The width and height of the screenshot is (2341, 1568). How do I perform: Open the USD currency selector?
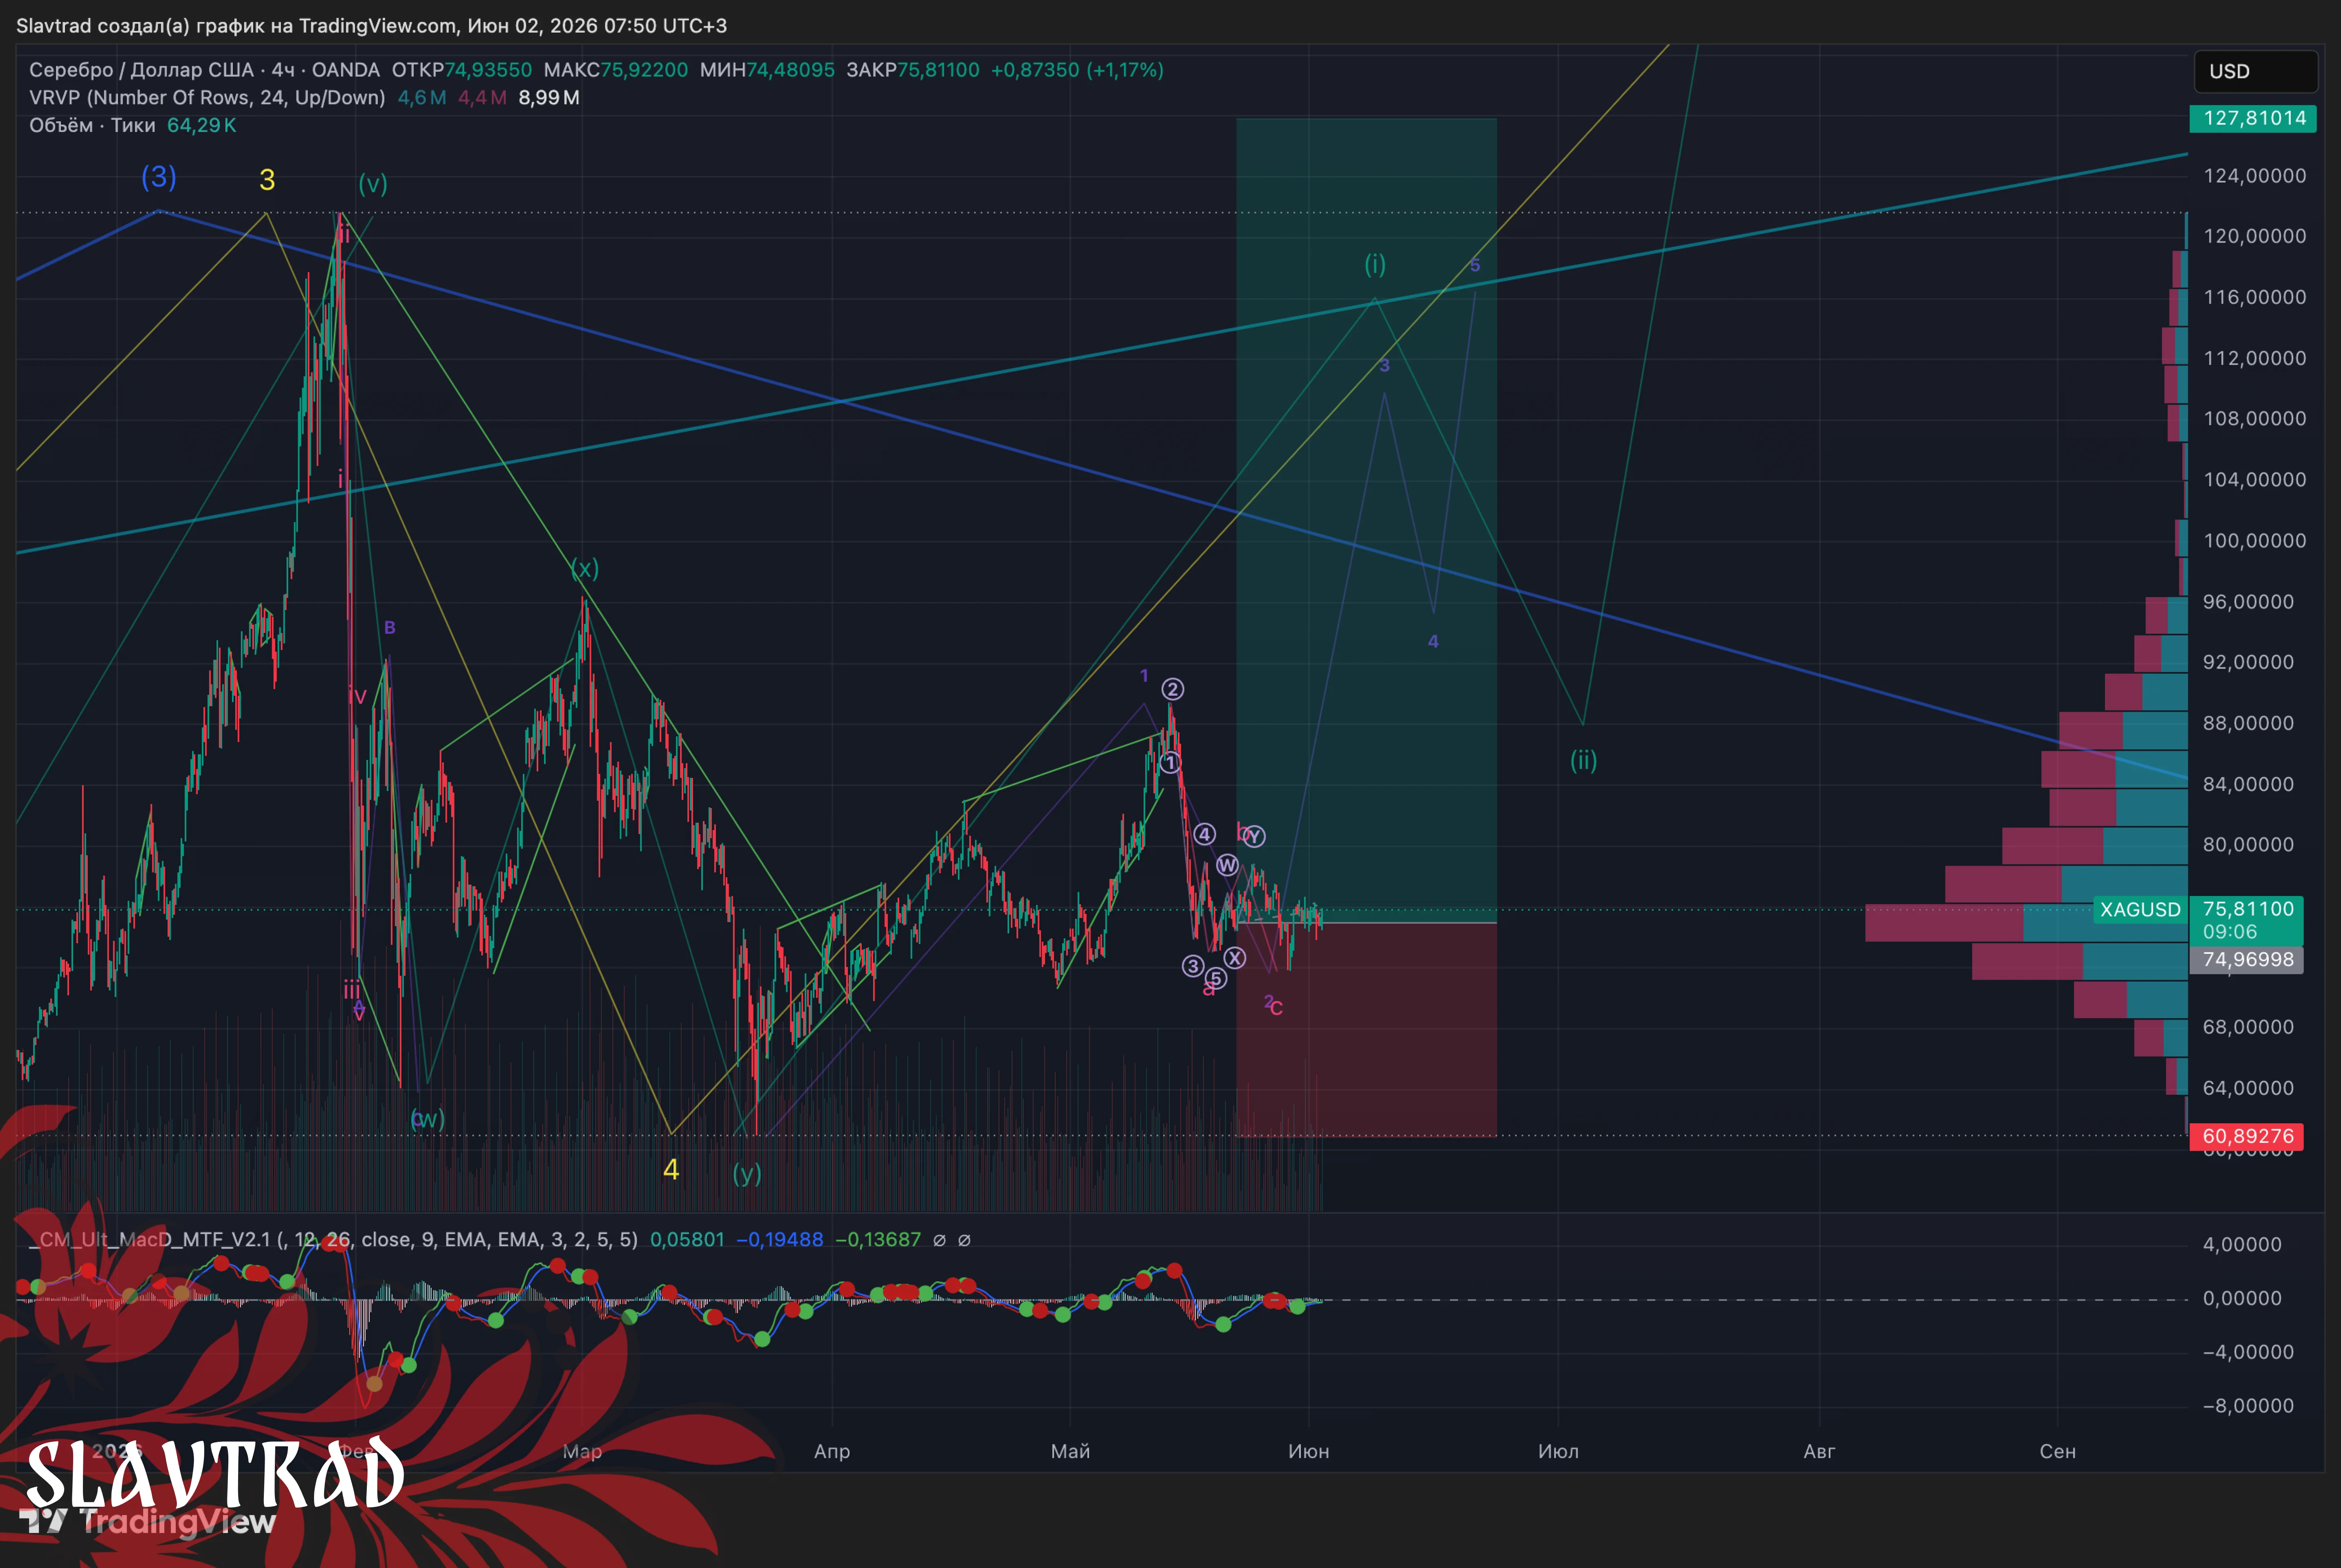(x=2255, y=71)
